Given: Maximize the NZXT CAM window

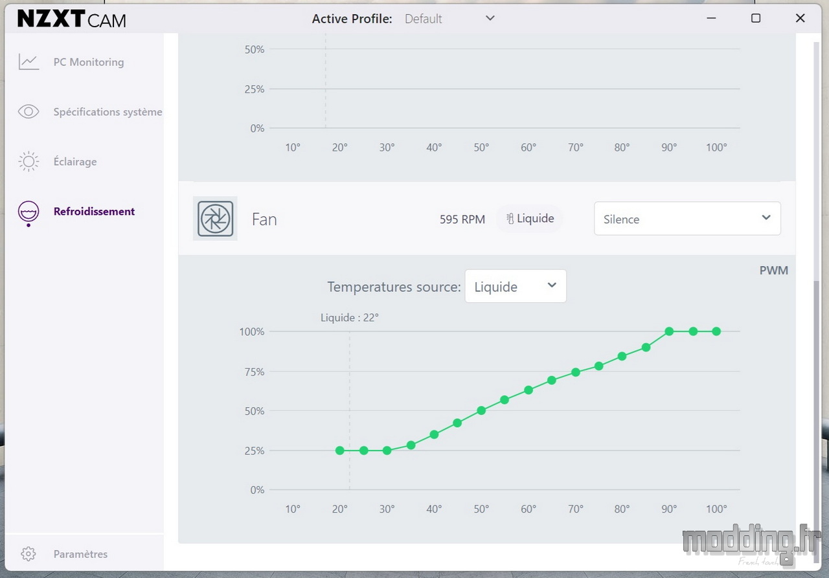Looking at the screenshot, I should [x=756, y=18].
